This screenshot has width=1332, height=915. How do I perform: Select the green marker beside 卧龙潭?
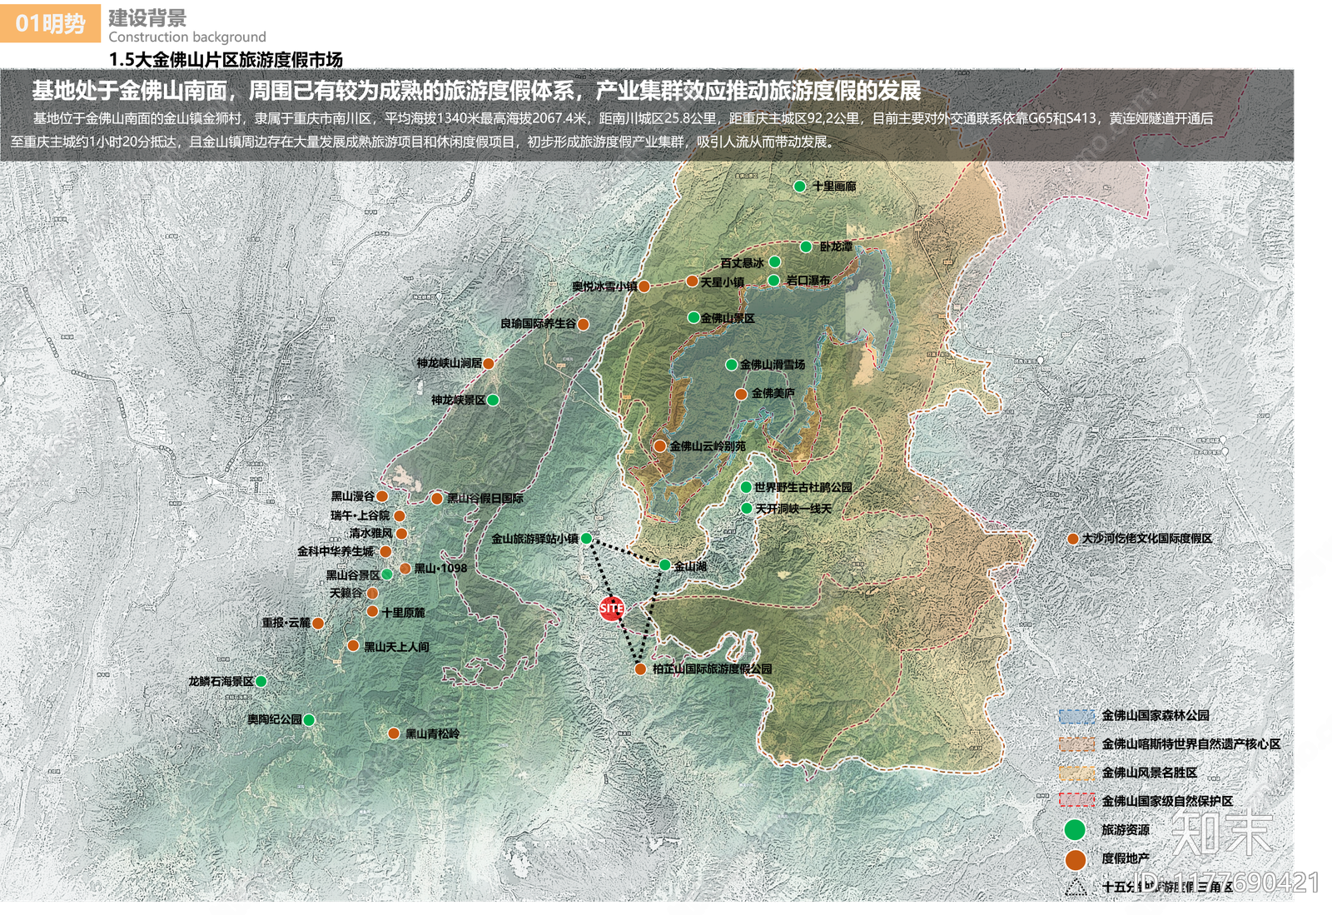pyautogui.click(x=806, y=246)
